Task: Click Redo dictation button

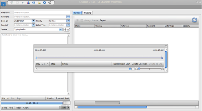Action: (x=19, y=108)
